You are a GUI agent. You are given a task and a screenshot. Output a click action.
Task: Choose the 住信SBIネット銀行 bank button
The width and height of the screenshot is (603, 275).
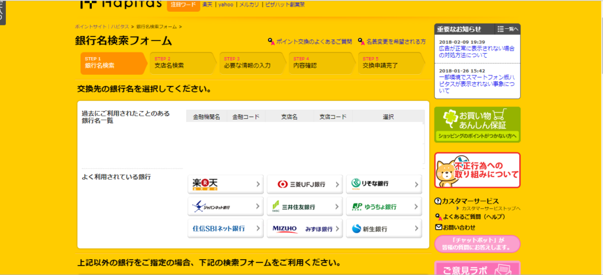(x=226, y=228)
